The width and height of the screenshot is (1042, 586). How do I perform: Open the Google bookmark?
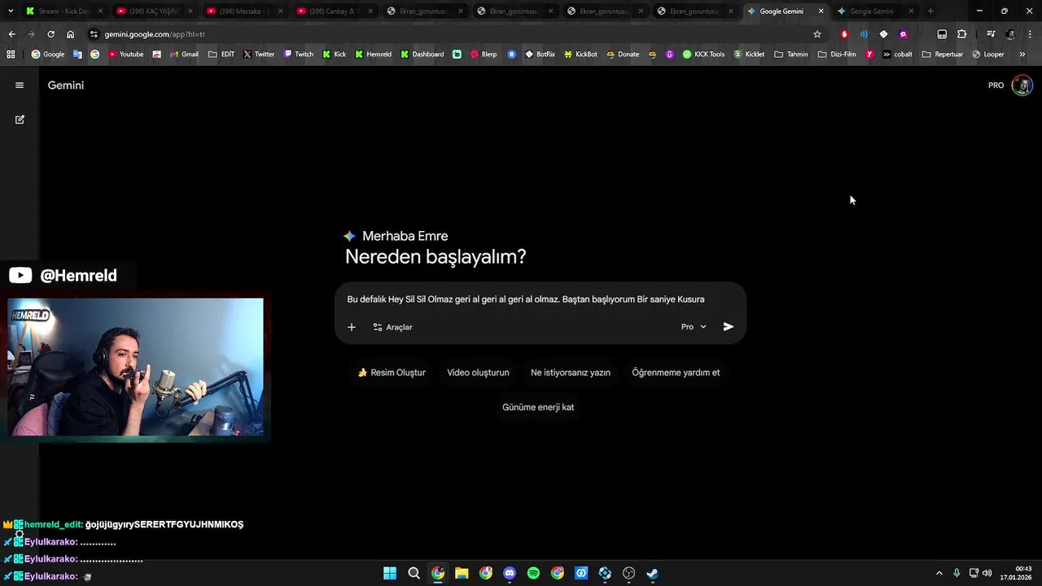point(48,55)
